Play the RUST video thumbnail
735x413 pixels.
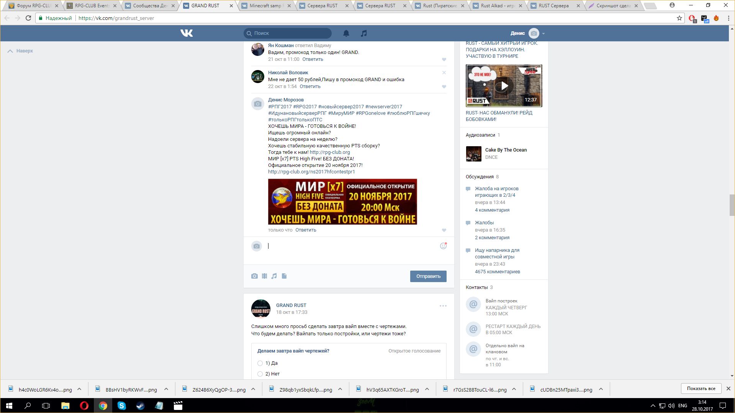click(504, 86)
